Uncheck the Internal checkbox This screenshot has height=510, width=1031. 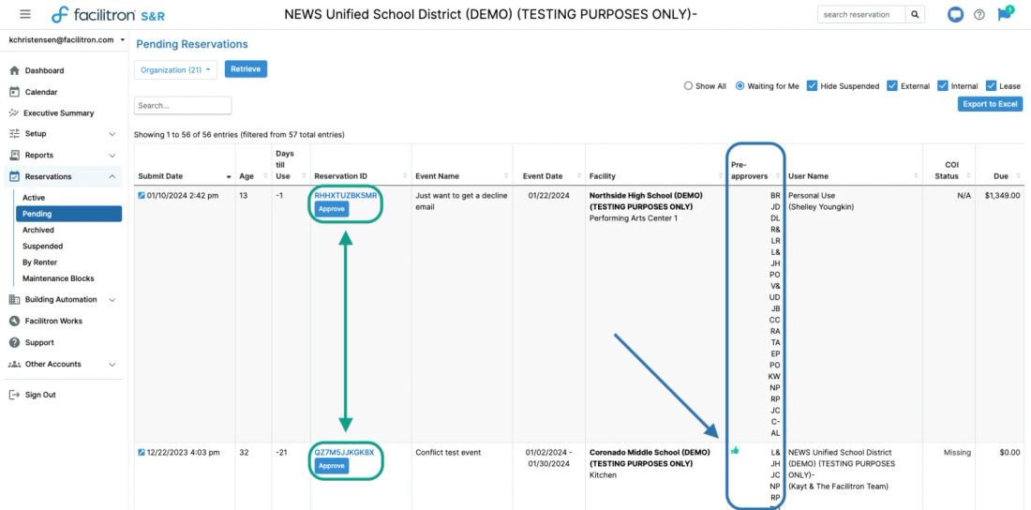pos(943,85)
